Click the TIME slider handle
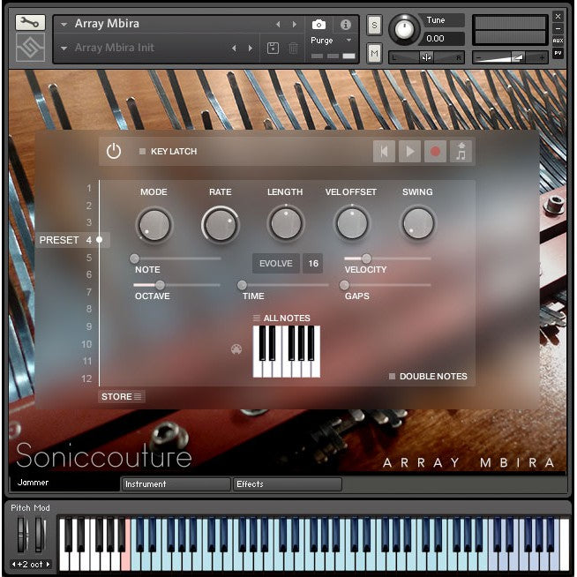The height and width of the screenshot is (577, 577). (x=242, y=285)
